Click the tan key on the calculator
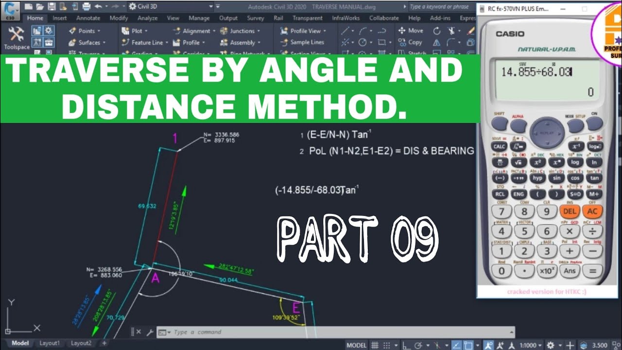The height and width of the screenshot is (350, 622). (x=594, y=178)
